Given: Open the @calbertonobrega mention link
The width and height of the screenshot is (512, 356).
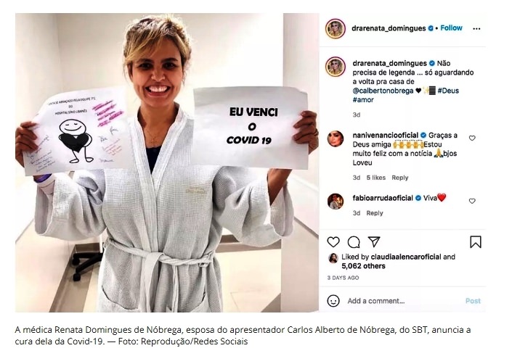Looking at the screenshot, I should [x=383, y=91].
